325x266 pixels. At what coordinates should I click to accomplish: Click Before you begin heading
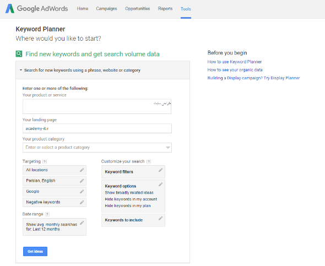227,53
